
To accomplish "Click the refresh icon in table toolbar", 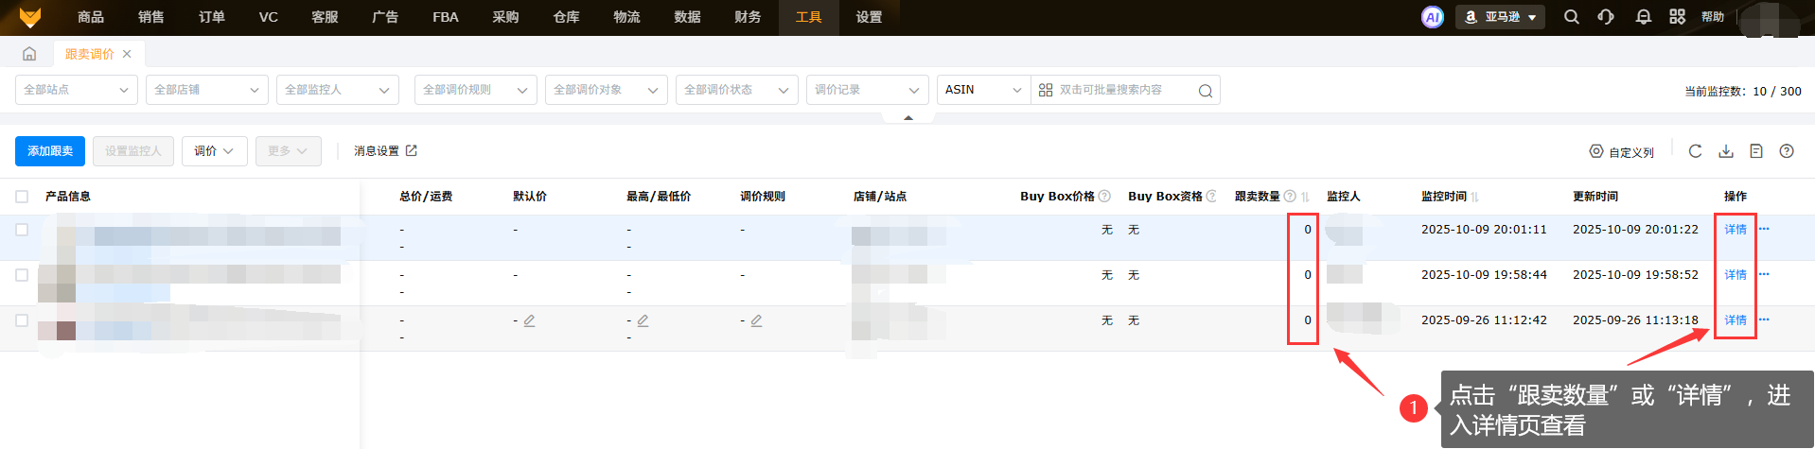I will [1695, 151].
